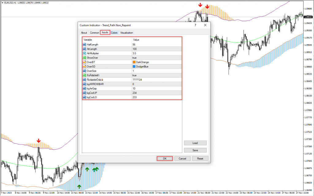Screen dimensions: 314x196
Task: Click the bgCodLO integer type icon
Action: click(x=84, y=97)
